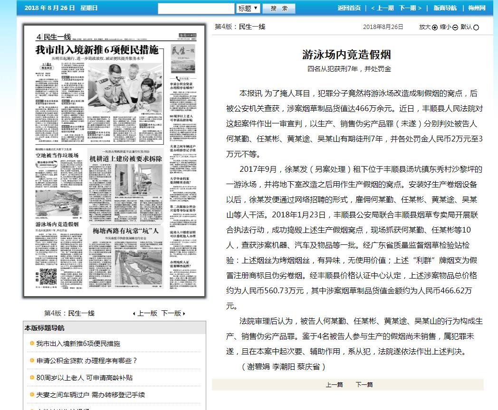Open article 80周岁以上老人 可申请高龄补贴
The image size is (498, 410).
click(x=85, y=378)
